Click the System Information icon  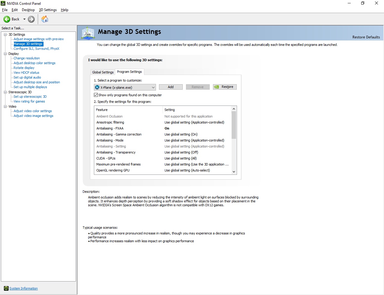6,288
